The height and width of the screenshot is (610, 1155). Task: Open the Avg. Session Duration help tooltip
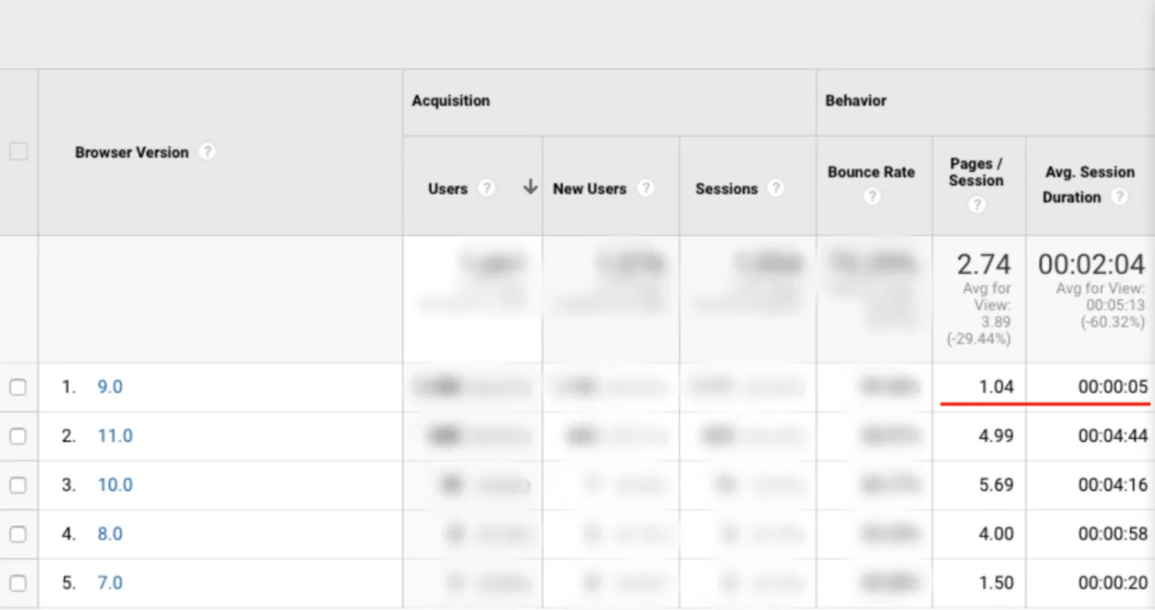coord(1119,197)
